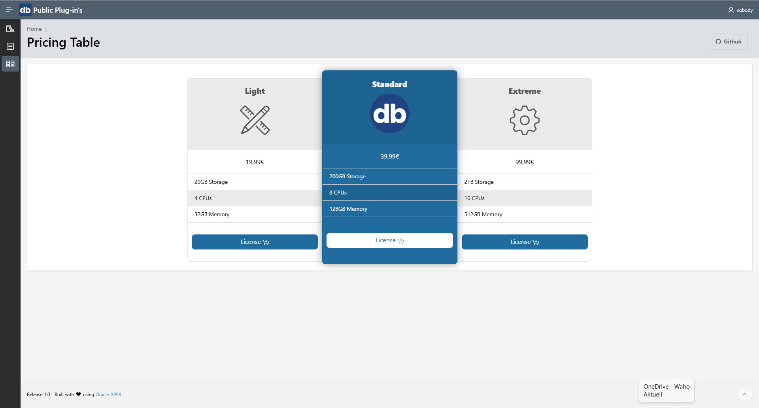Click the Extreme plan gear icon

524,120
